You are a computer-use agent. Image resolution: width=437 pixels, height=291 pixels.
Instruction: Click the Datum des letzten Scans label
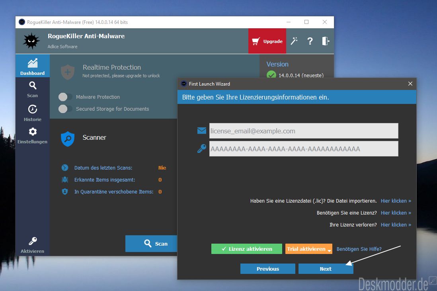pos(103,168)
